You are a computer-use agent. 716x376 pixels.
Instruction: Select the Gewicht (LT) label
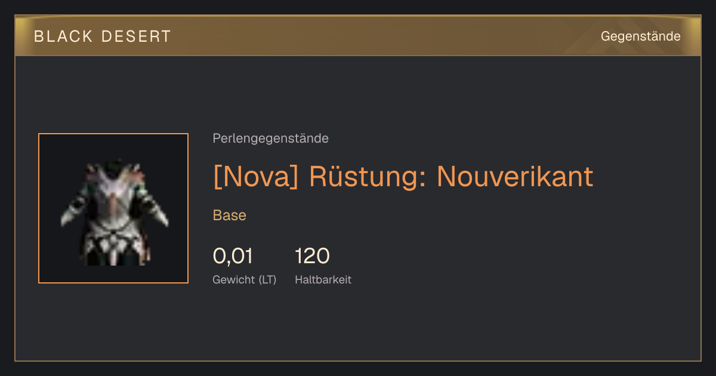point(245,280)
